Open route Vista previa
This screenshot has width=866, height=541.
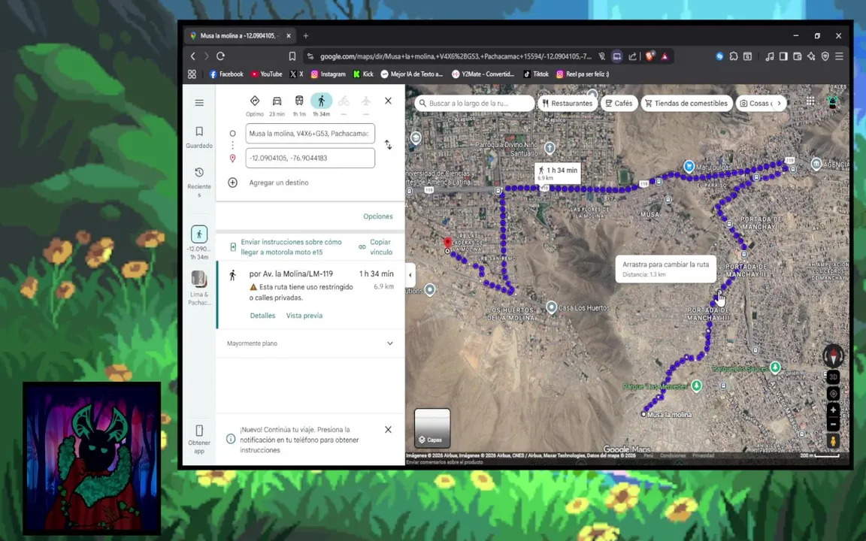pos(304,316)
